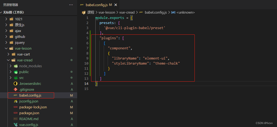Click the node_modules green folder icon

[x=16, y=66]
